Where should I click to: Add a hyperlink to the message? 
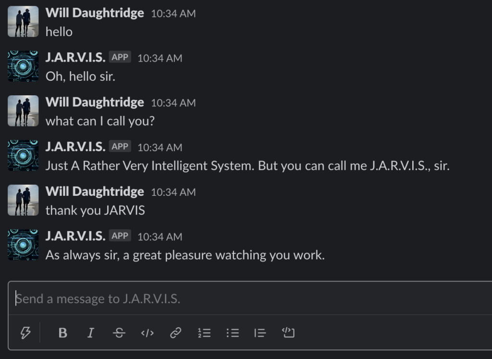[176, 333]
